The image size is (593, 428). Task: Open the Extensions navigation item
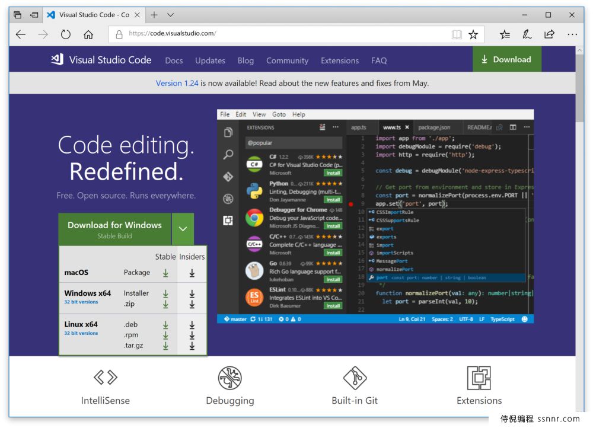coord(340,60)
